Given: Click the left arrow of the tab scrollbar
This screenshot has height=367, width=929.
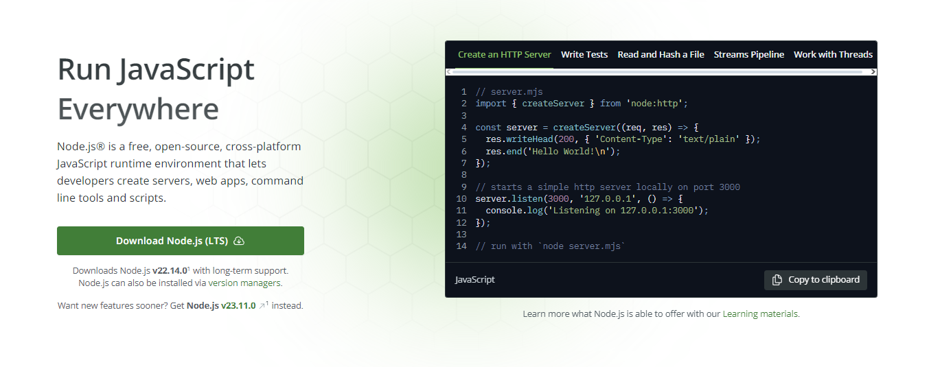Looking at the screenshot, I should click(x=449, y=71).
